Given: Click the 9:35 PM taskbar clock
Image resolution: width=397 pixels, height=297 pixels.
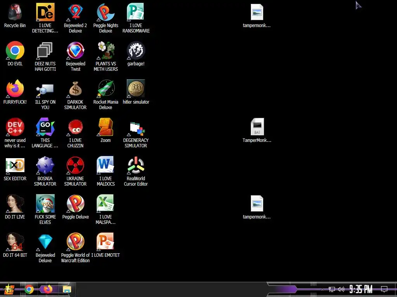Looking at the screenshot, I should [361, 289].
